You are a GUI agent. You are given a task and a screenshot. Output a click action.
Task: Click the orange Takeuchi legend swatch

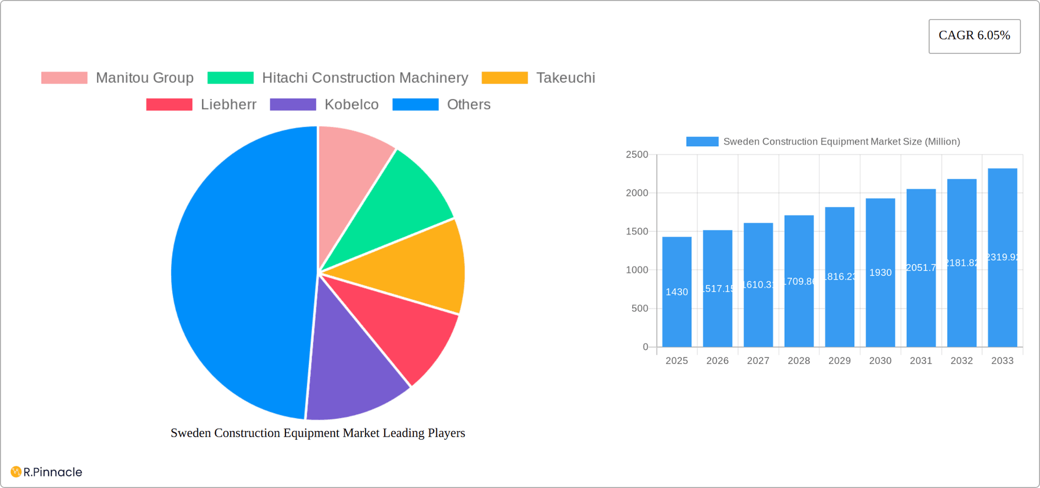pos(504,77)
